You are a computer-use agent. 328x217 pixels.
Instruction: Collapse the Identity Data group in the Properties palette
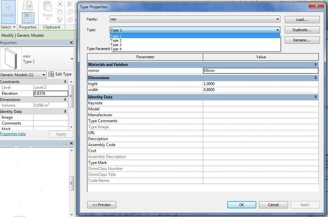tap(65, 111)
